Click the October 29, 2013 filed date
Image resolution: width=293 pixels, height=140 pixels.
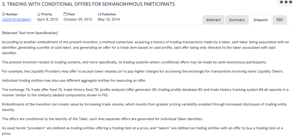click(78, 19)
